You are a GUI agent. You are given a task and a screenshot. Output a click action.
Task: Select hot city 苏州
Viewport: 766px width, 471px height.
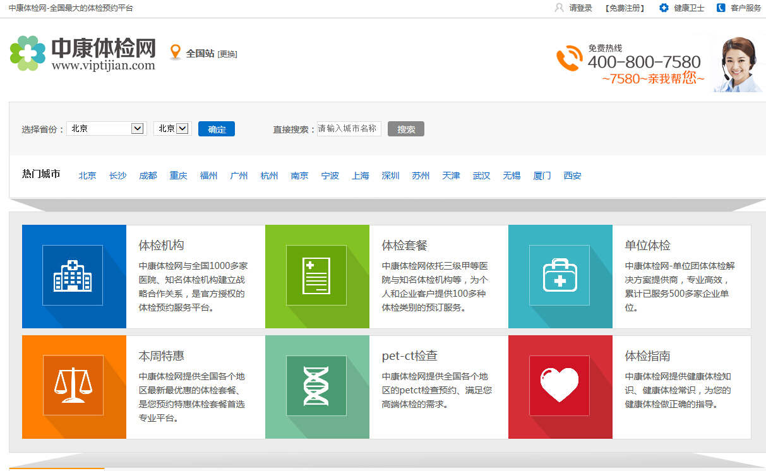pos(421,176)
